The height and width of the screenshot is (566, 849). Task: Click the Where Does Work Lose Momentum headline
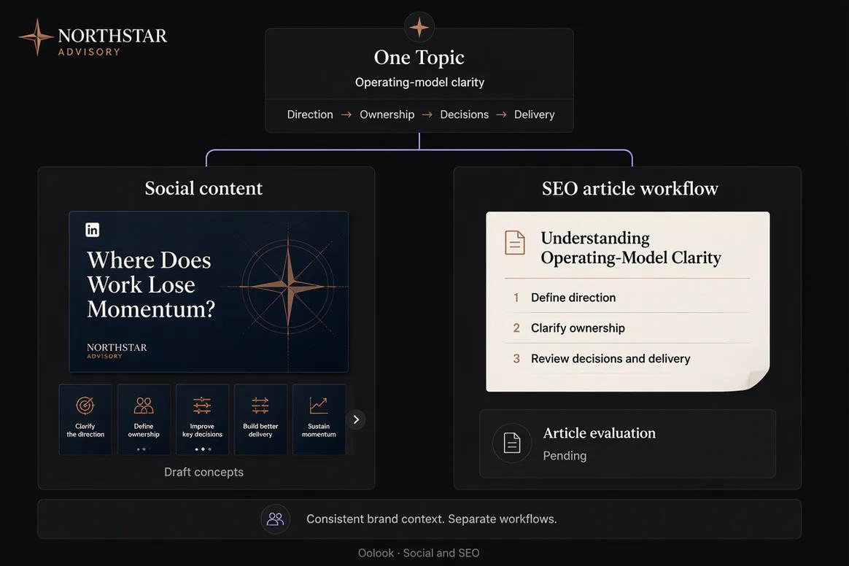click(151, 285)
